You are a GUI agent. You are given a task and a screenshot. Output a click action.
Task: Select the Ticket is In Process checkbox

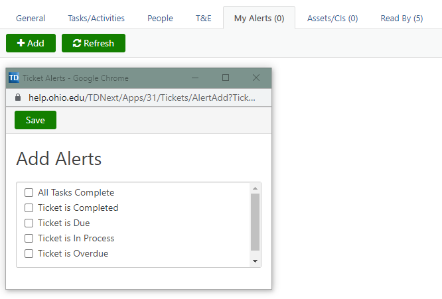pyautogui.click(x=29, y=239)
